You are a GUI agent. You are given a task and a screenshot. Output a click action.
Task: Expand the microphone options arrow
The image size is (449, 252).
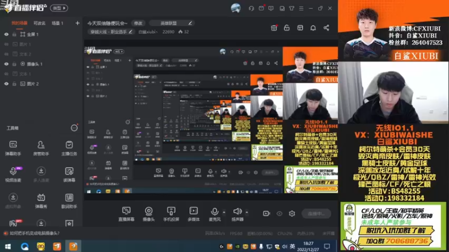pos(224,212)
